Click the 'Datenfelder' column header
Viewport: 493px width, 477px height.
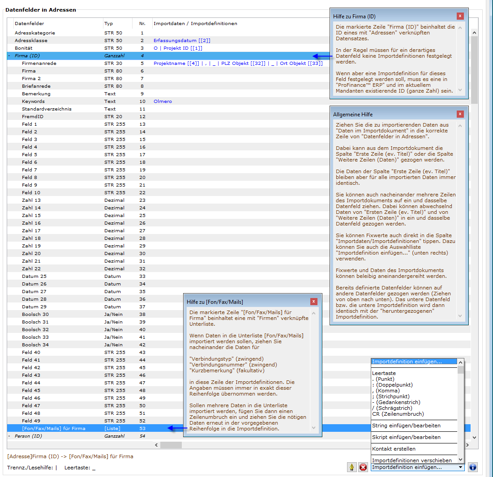(30, 24)
